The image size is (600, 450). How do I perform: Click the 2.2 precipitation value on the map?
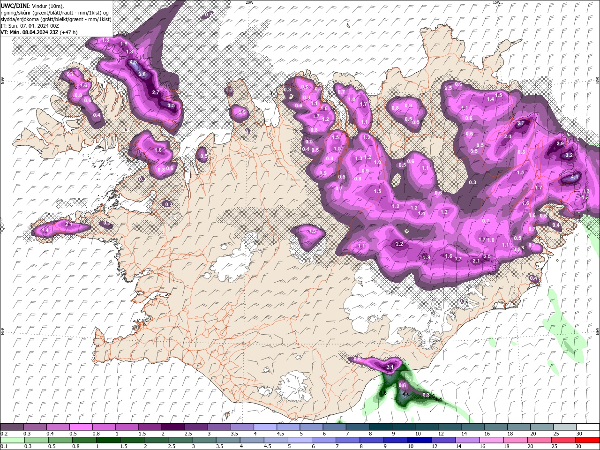tap(399, 244)
